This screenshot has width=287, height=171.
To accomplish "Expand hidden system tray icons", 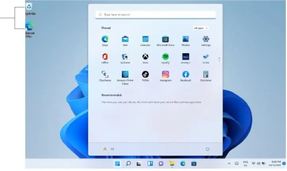I will [229, 164].
